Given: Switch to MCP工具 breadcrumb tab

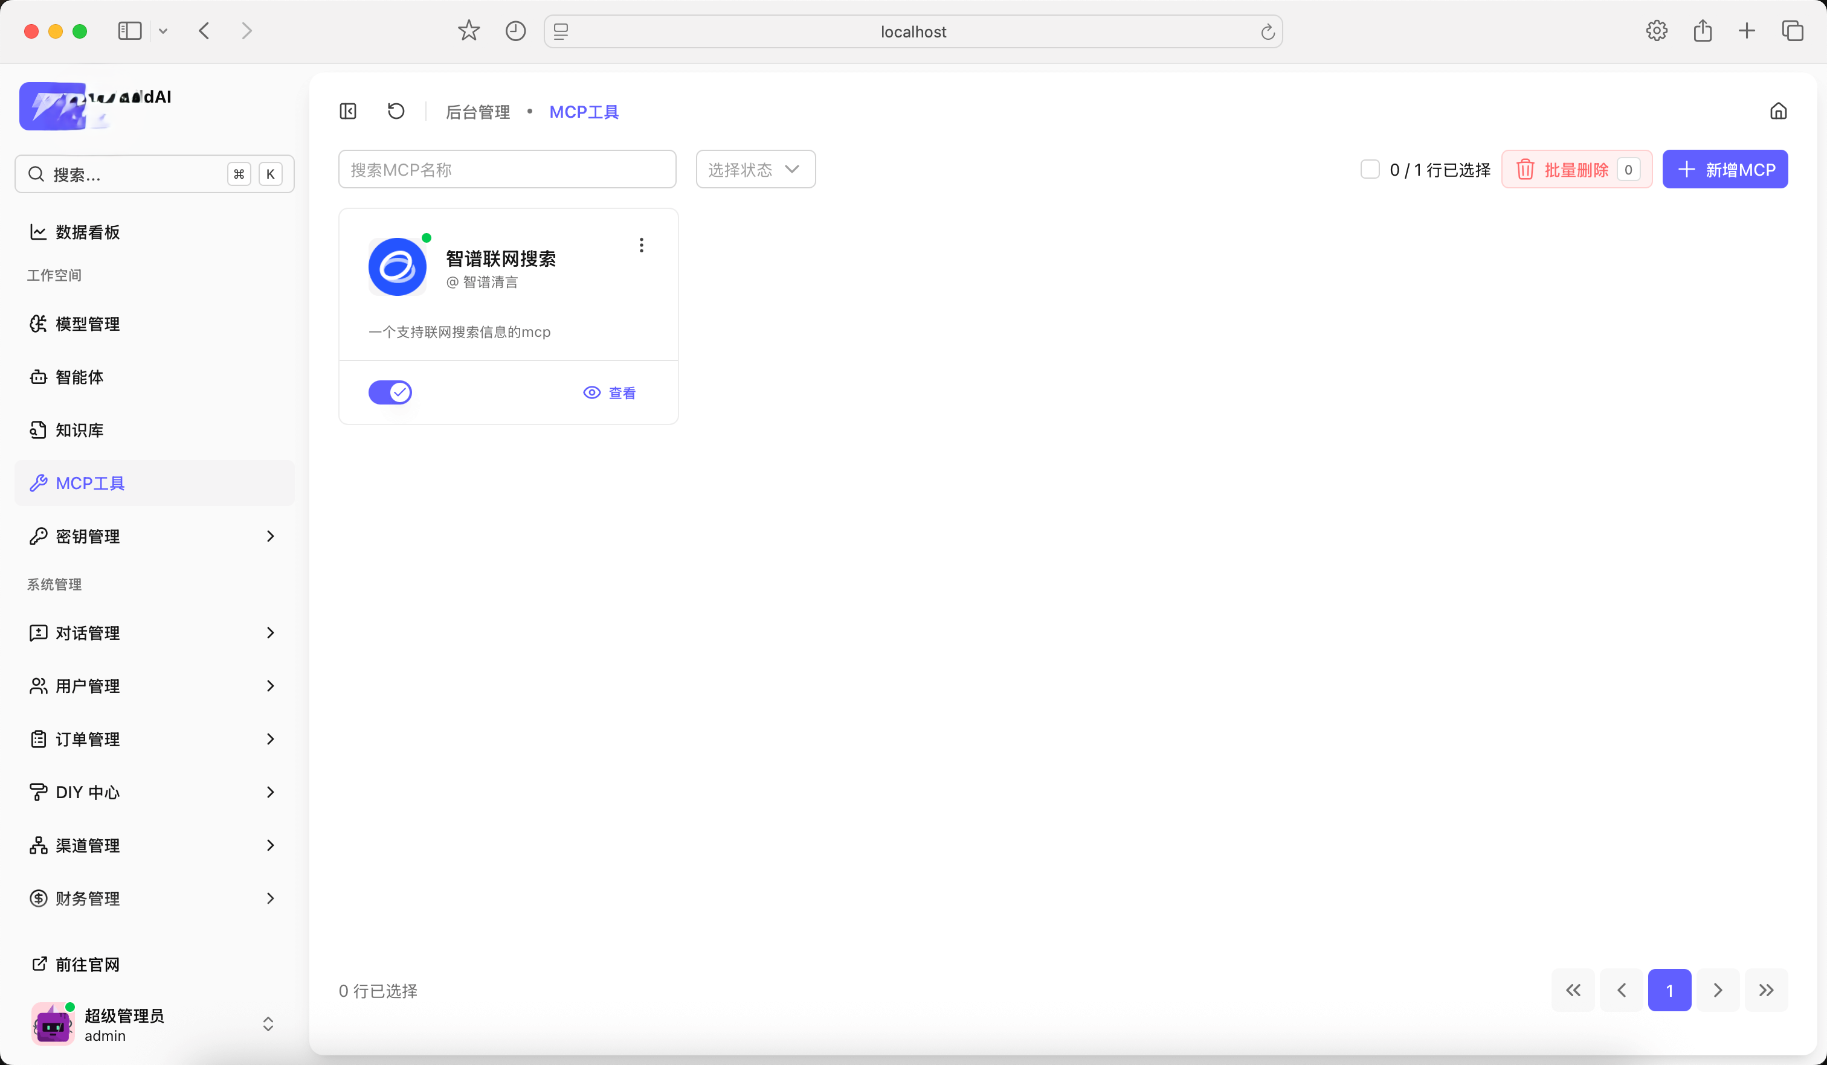Looking at the screenshot, I should click(584, 111).
